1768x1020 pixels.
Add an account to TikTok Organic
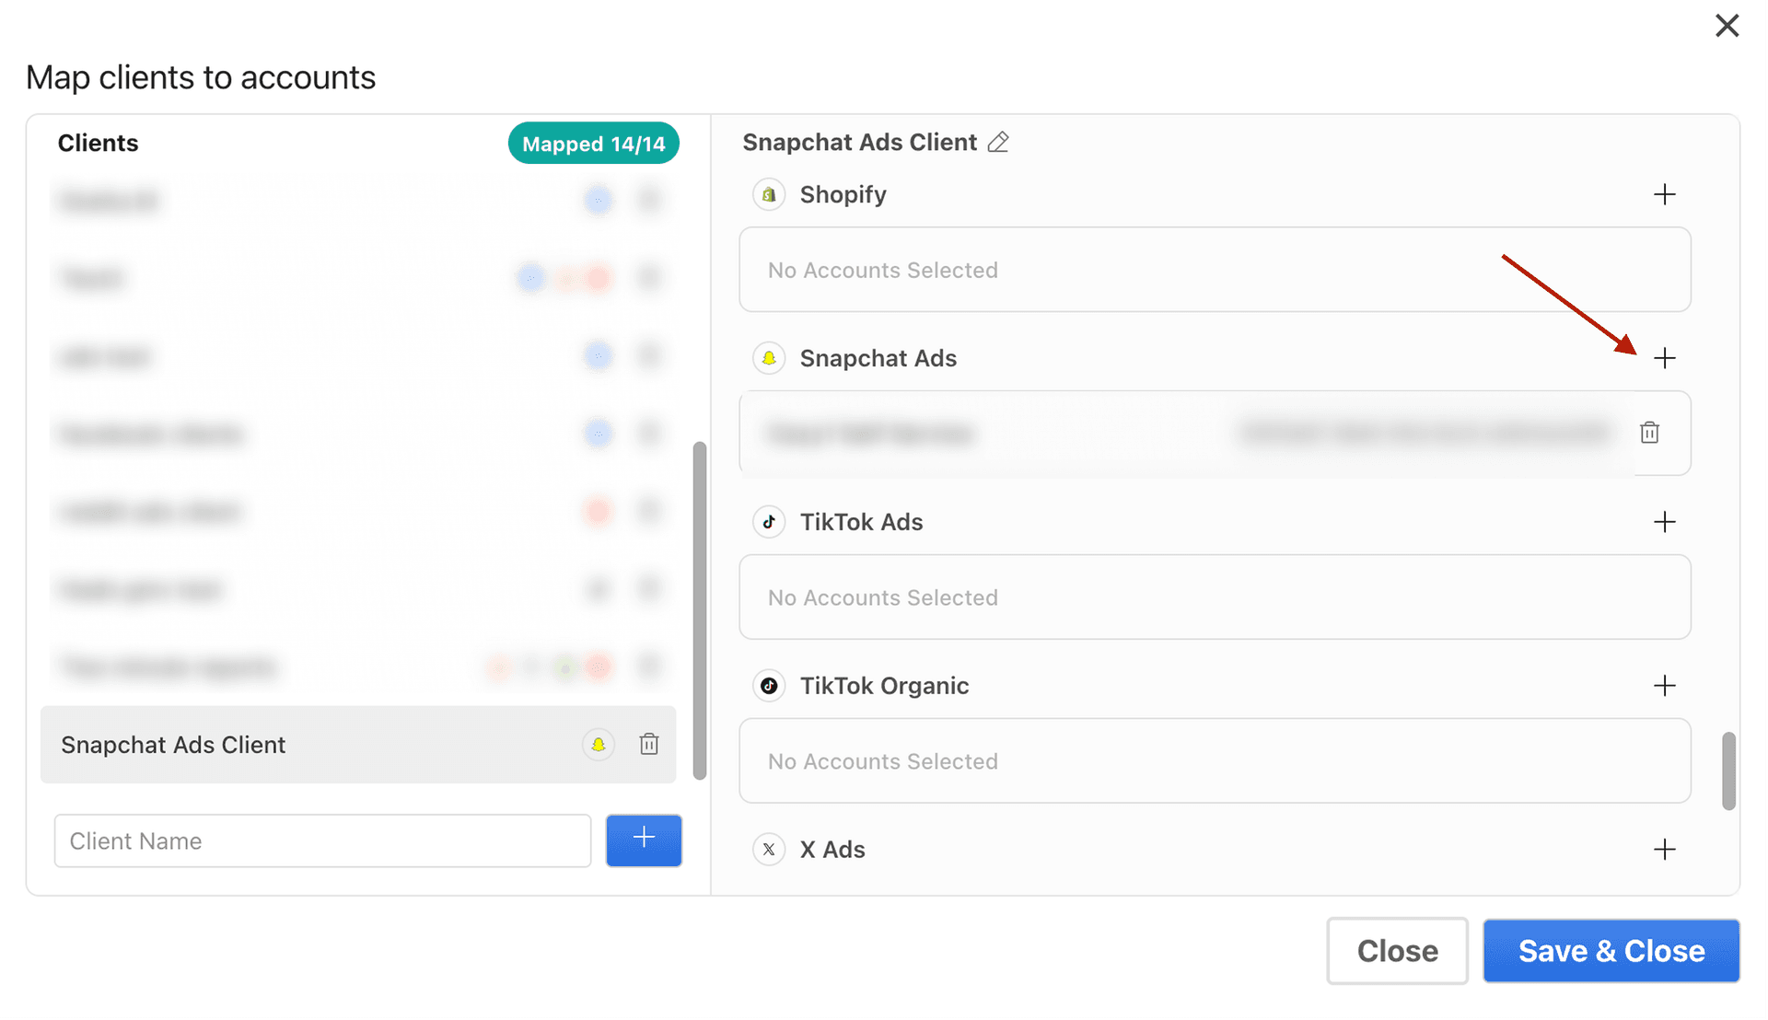tap(1664, 686)
